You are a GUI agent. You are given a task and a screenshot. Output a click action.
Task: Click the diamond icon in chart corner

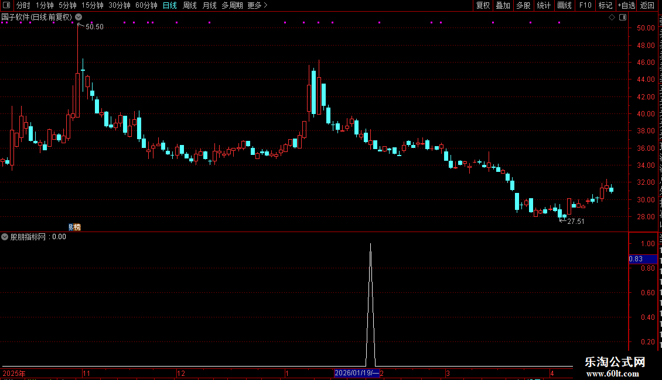coord(612,18)
